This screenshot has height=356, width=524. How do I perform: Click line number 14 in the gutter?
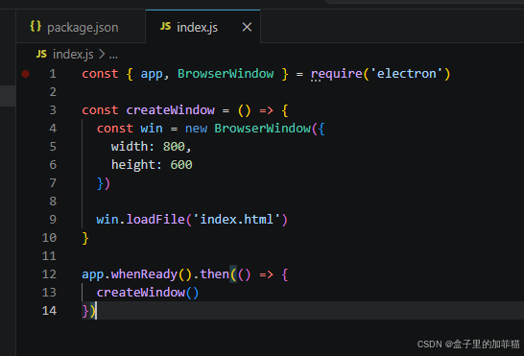pos(49,311)
